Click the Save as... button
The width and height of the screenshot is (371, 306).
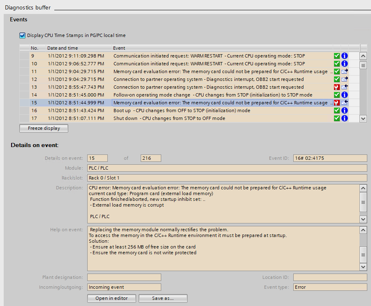[163, 298]
